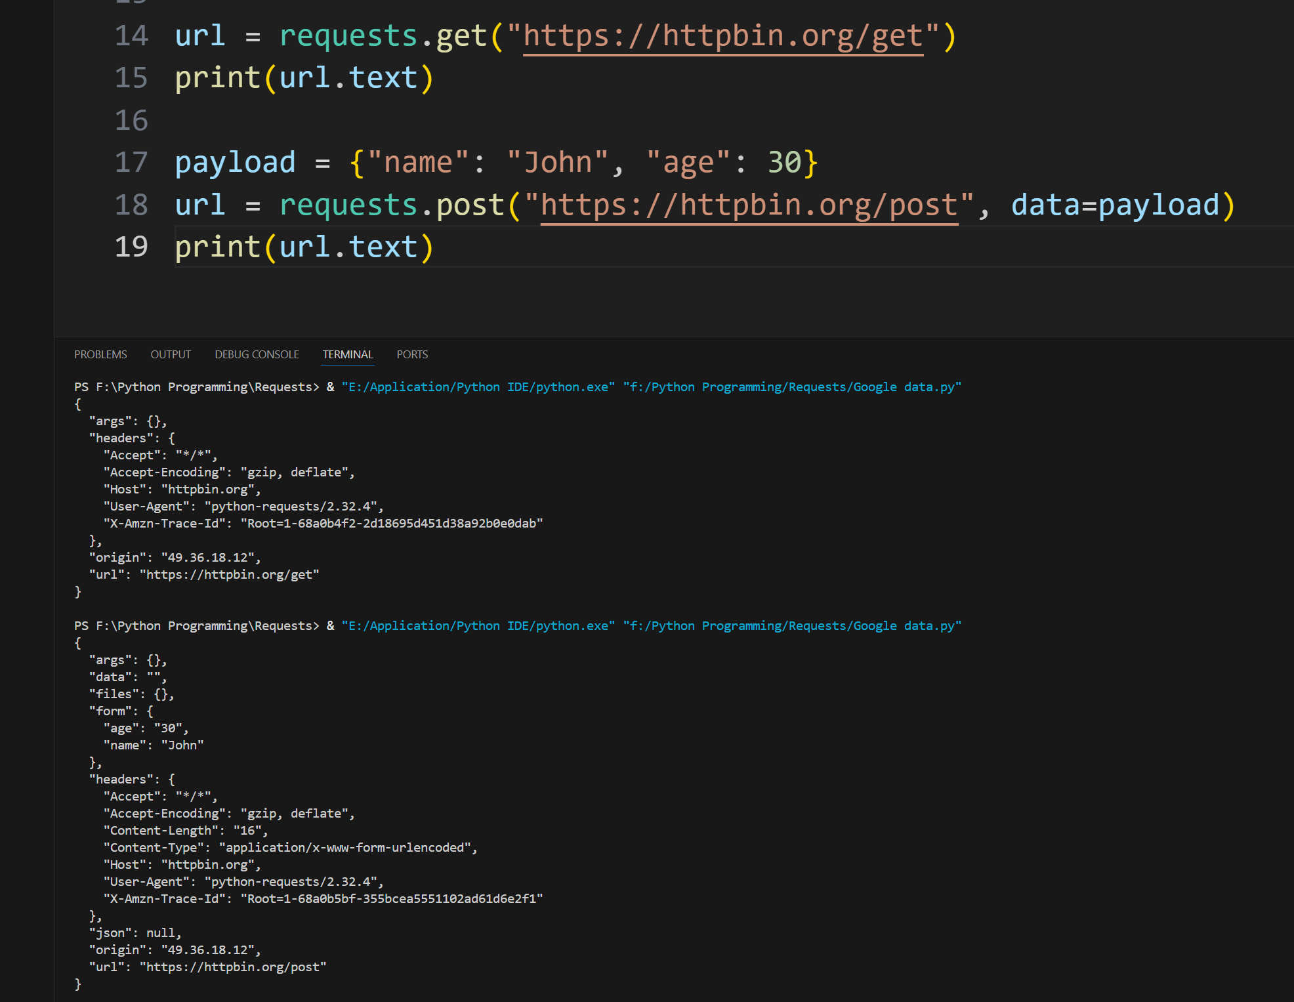The image size is (1294, 1002).
Task: Click print on line 15
Action: point(217,77)
